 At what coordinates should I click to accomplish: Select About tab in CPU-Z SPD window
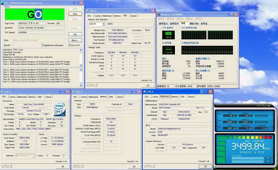pos(134,16)
